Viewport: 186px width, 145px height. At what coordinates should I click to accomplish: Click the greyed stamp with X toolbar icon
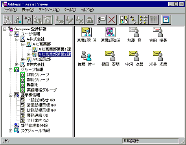79,20
